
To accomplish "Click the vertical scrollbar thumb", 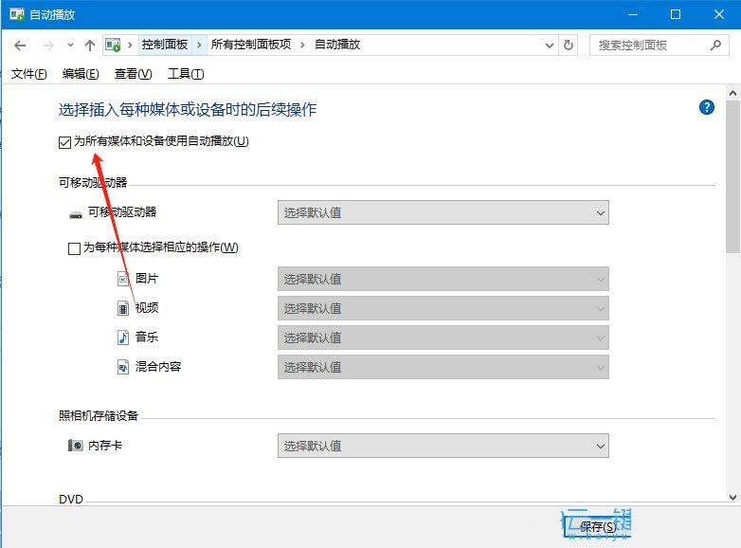I will coord(733,177).
